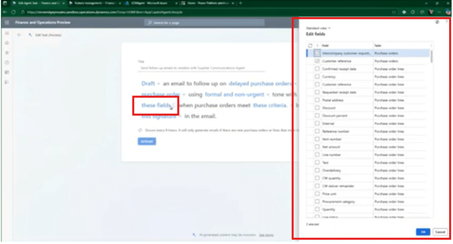Expand the navigation pane hamburger icon
The height and width of the screenshot is (244, 453).
click(x=7, y=33)
